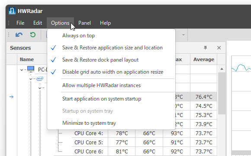Image resolution: width=251 pixels, height=156 pixels.
Task: Collapse the tree node below Intel
Action: [40, 88]
